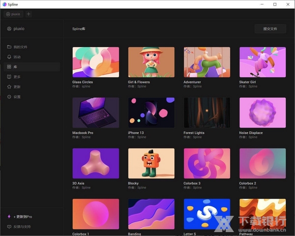Open the Skater Girl thumbnail
Image resolution: width=295 pixels, height=236 pixels.
[262, 62]
